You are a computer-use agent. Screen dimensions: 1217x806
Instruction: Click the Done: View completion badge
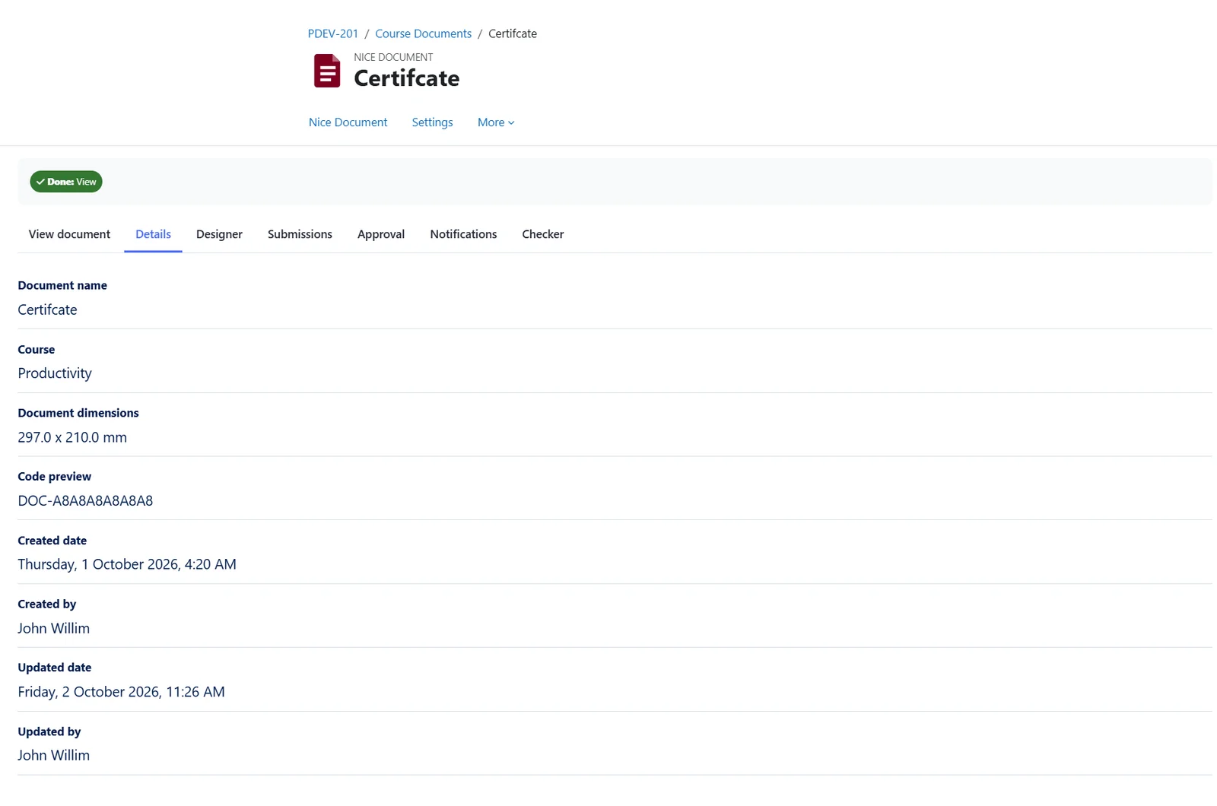tap(66, 182)
